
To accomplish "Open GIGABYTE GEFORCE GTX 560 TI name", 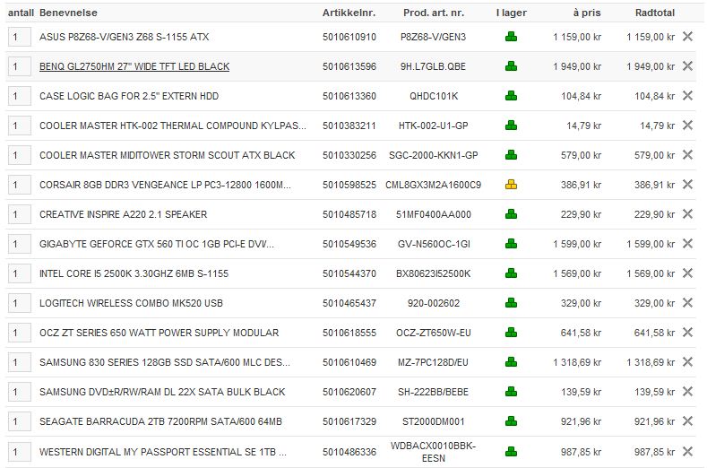I will (157, 244).
